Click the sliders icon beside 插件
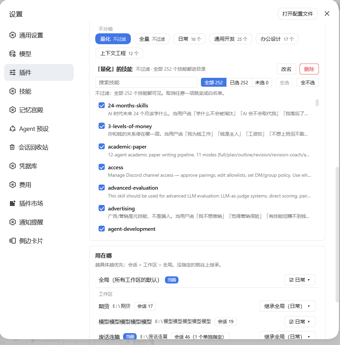 (13, 72)
